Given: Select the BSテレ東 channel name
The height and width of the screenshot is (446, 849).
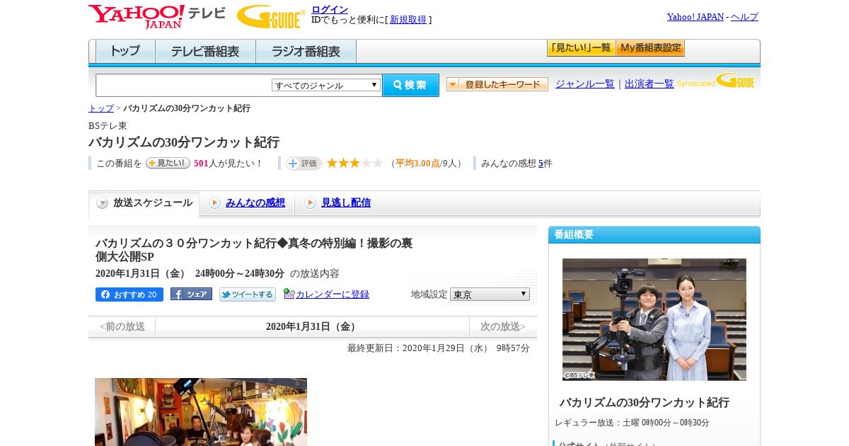Looking at the screenshot, I should coord(108,126).
